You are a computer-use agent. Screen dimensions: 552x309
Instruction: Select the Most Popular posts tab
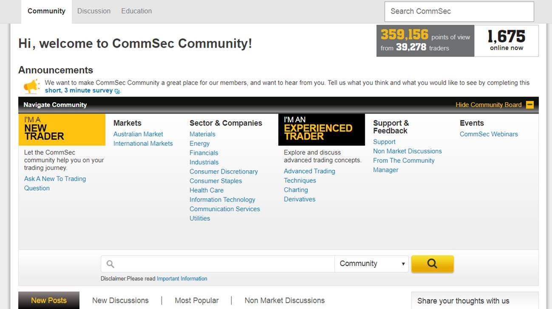click(196, 301)
